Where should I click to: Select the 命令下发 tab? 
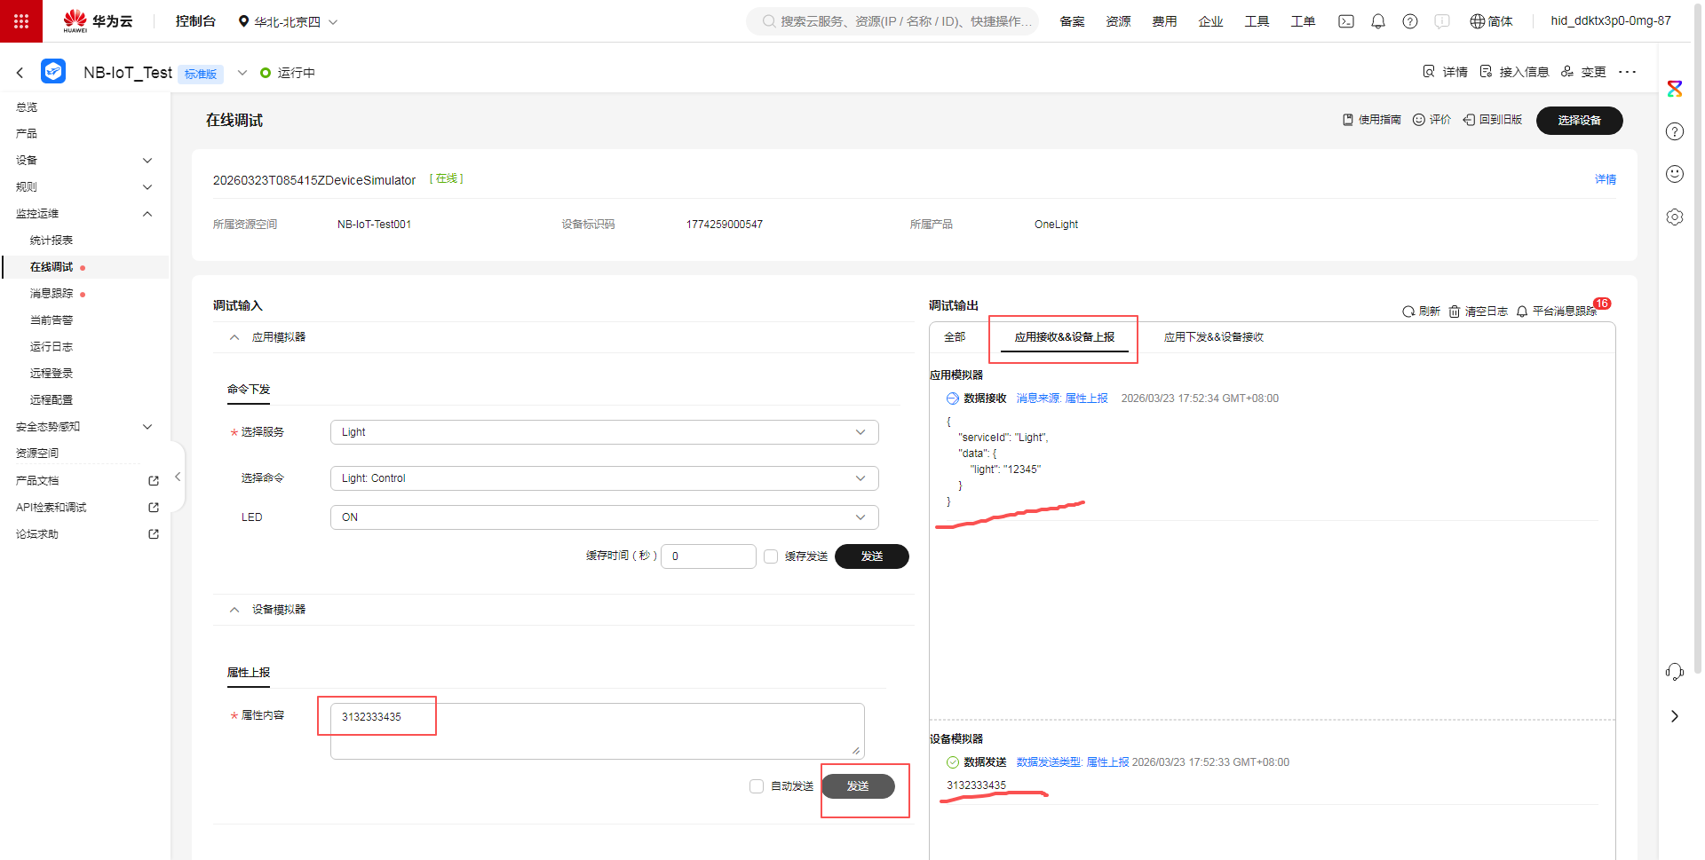[x=249, y=390]
